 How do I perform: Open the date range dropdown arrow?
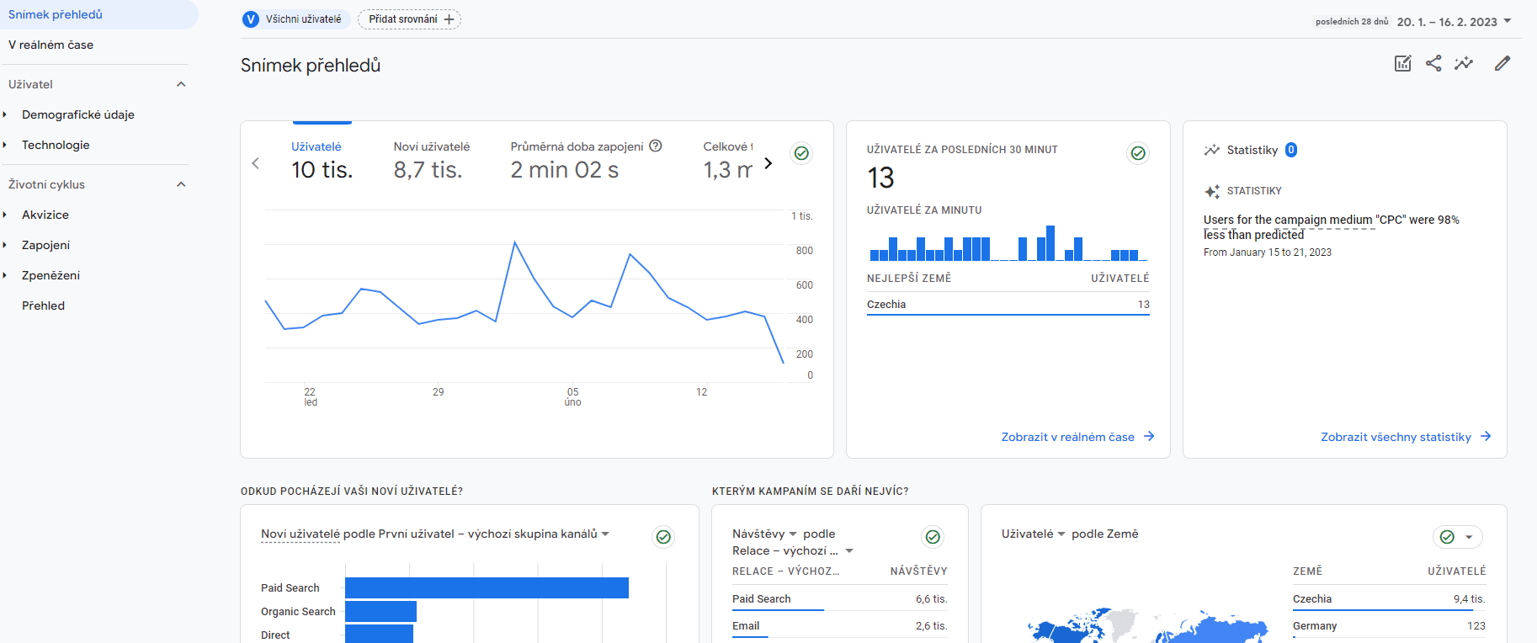pyautogui.click(x=1508, y=21)
